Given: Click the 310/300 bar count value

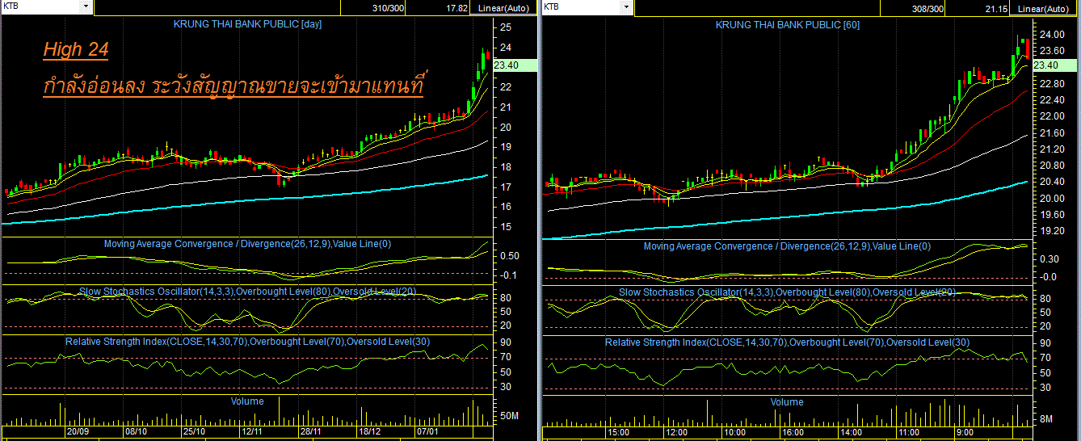Looking at the screenshot, I should tap(389, 8).
